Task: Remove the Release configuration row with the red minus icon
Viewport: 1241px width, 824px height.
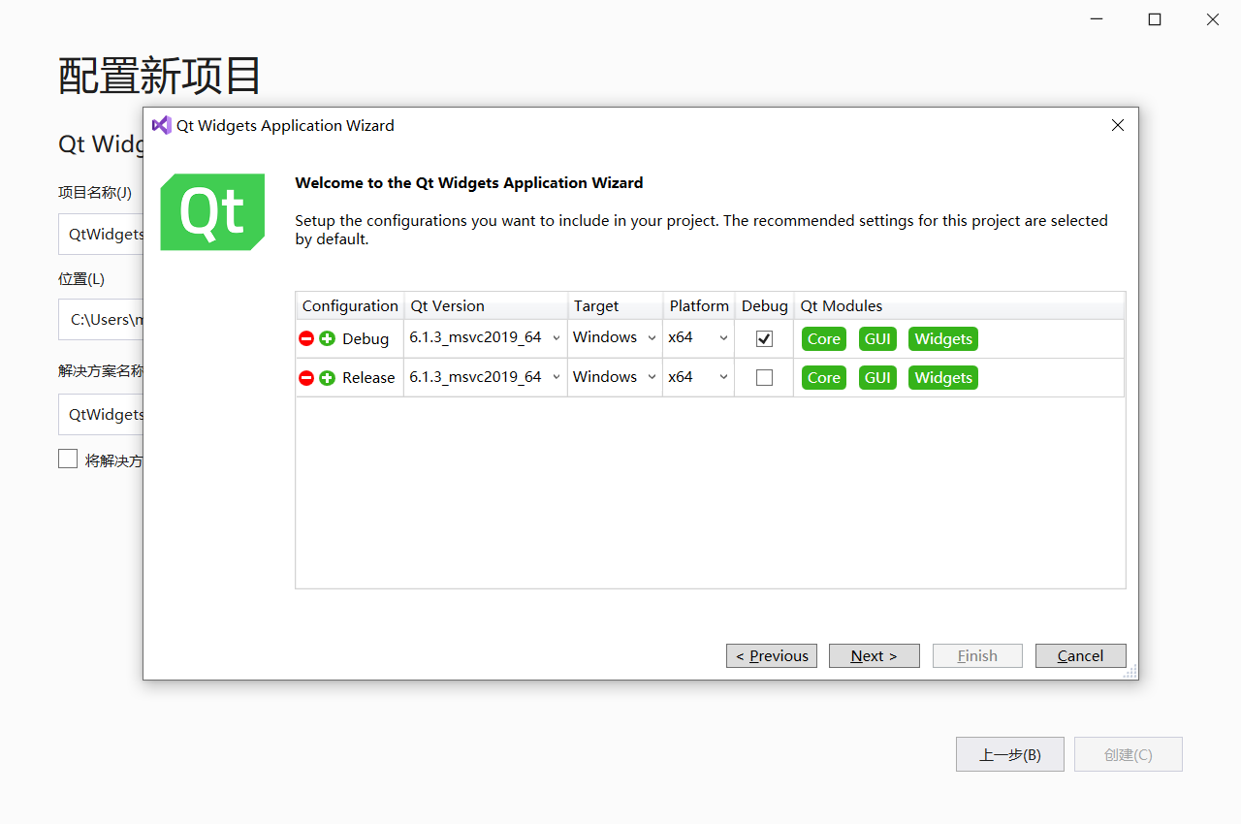Action: click(306, 377)
